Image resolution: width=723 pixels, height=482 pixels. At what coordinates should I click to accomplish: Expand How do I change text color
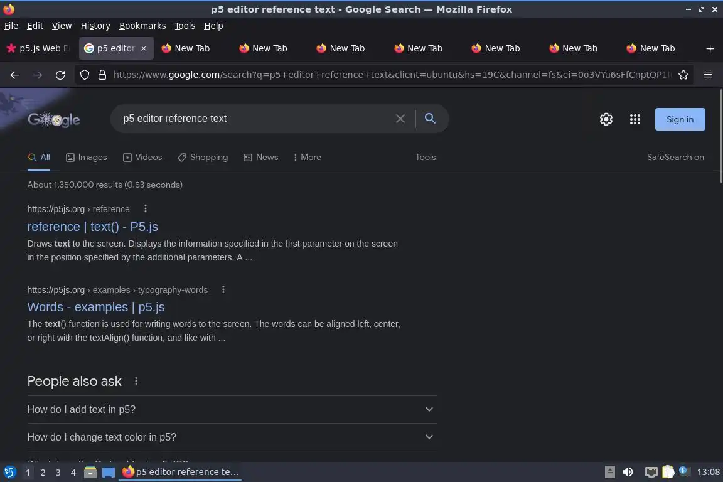232,437
